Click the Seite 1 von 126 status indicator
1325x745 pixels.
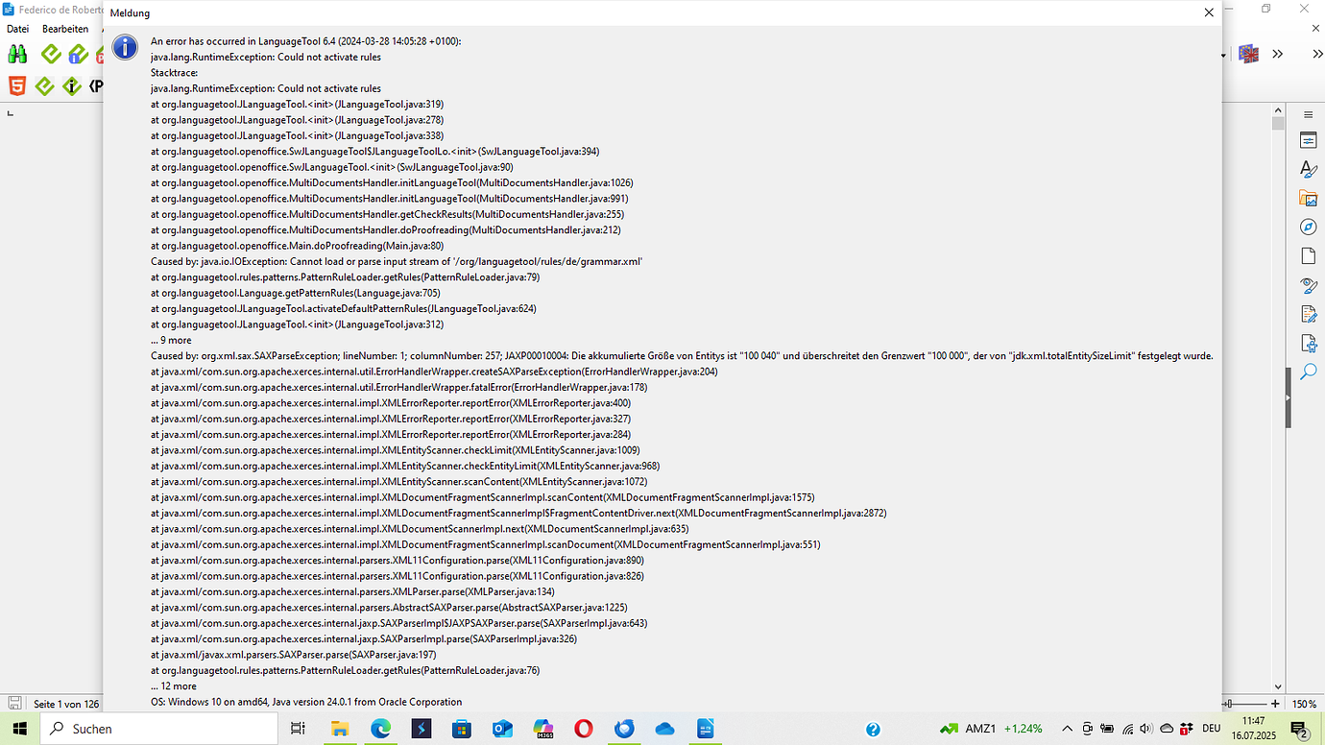(x=66, y=703)
